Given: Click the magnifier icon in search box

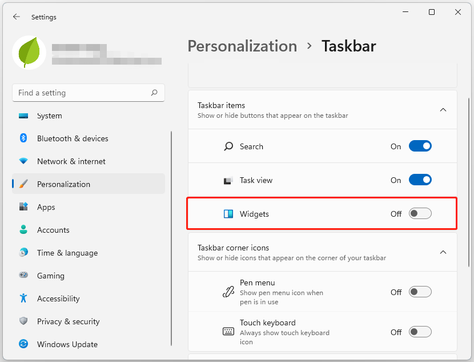Looking at the screenshot, I should [154, 93].
